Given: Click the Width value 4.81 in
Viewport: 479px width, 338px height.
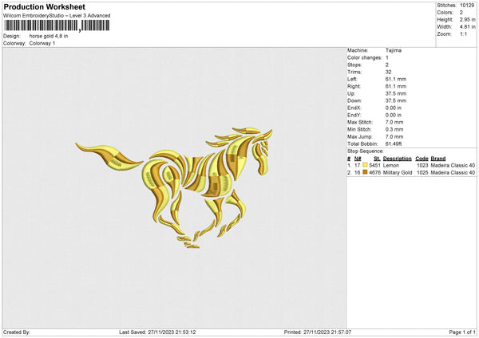Looking at the screenshot, I should pyautogui.click(x=468, y=27).
